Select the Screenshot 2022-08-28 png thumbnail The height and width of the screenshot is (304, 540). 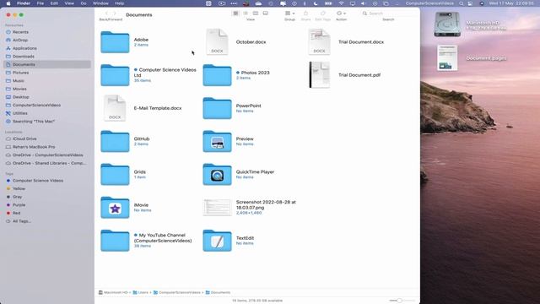pyautogui.click(x=217, y=208)
